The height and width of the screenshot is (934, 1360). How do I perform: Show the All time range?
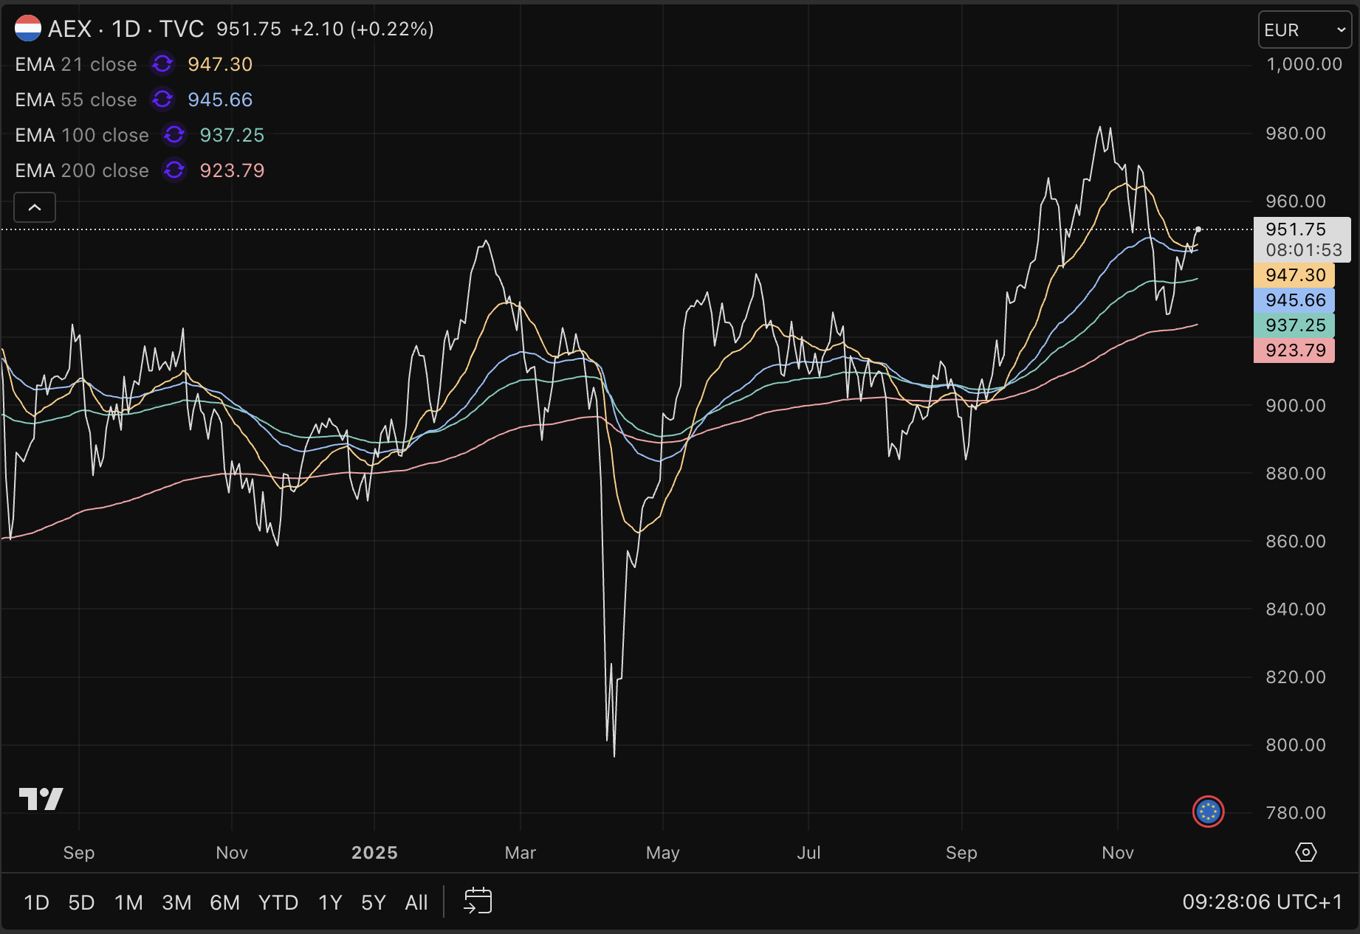416,902
